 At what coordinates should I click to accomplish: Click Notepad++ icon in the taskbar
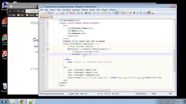[x=31, y=101]
